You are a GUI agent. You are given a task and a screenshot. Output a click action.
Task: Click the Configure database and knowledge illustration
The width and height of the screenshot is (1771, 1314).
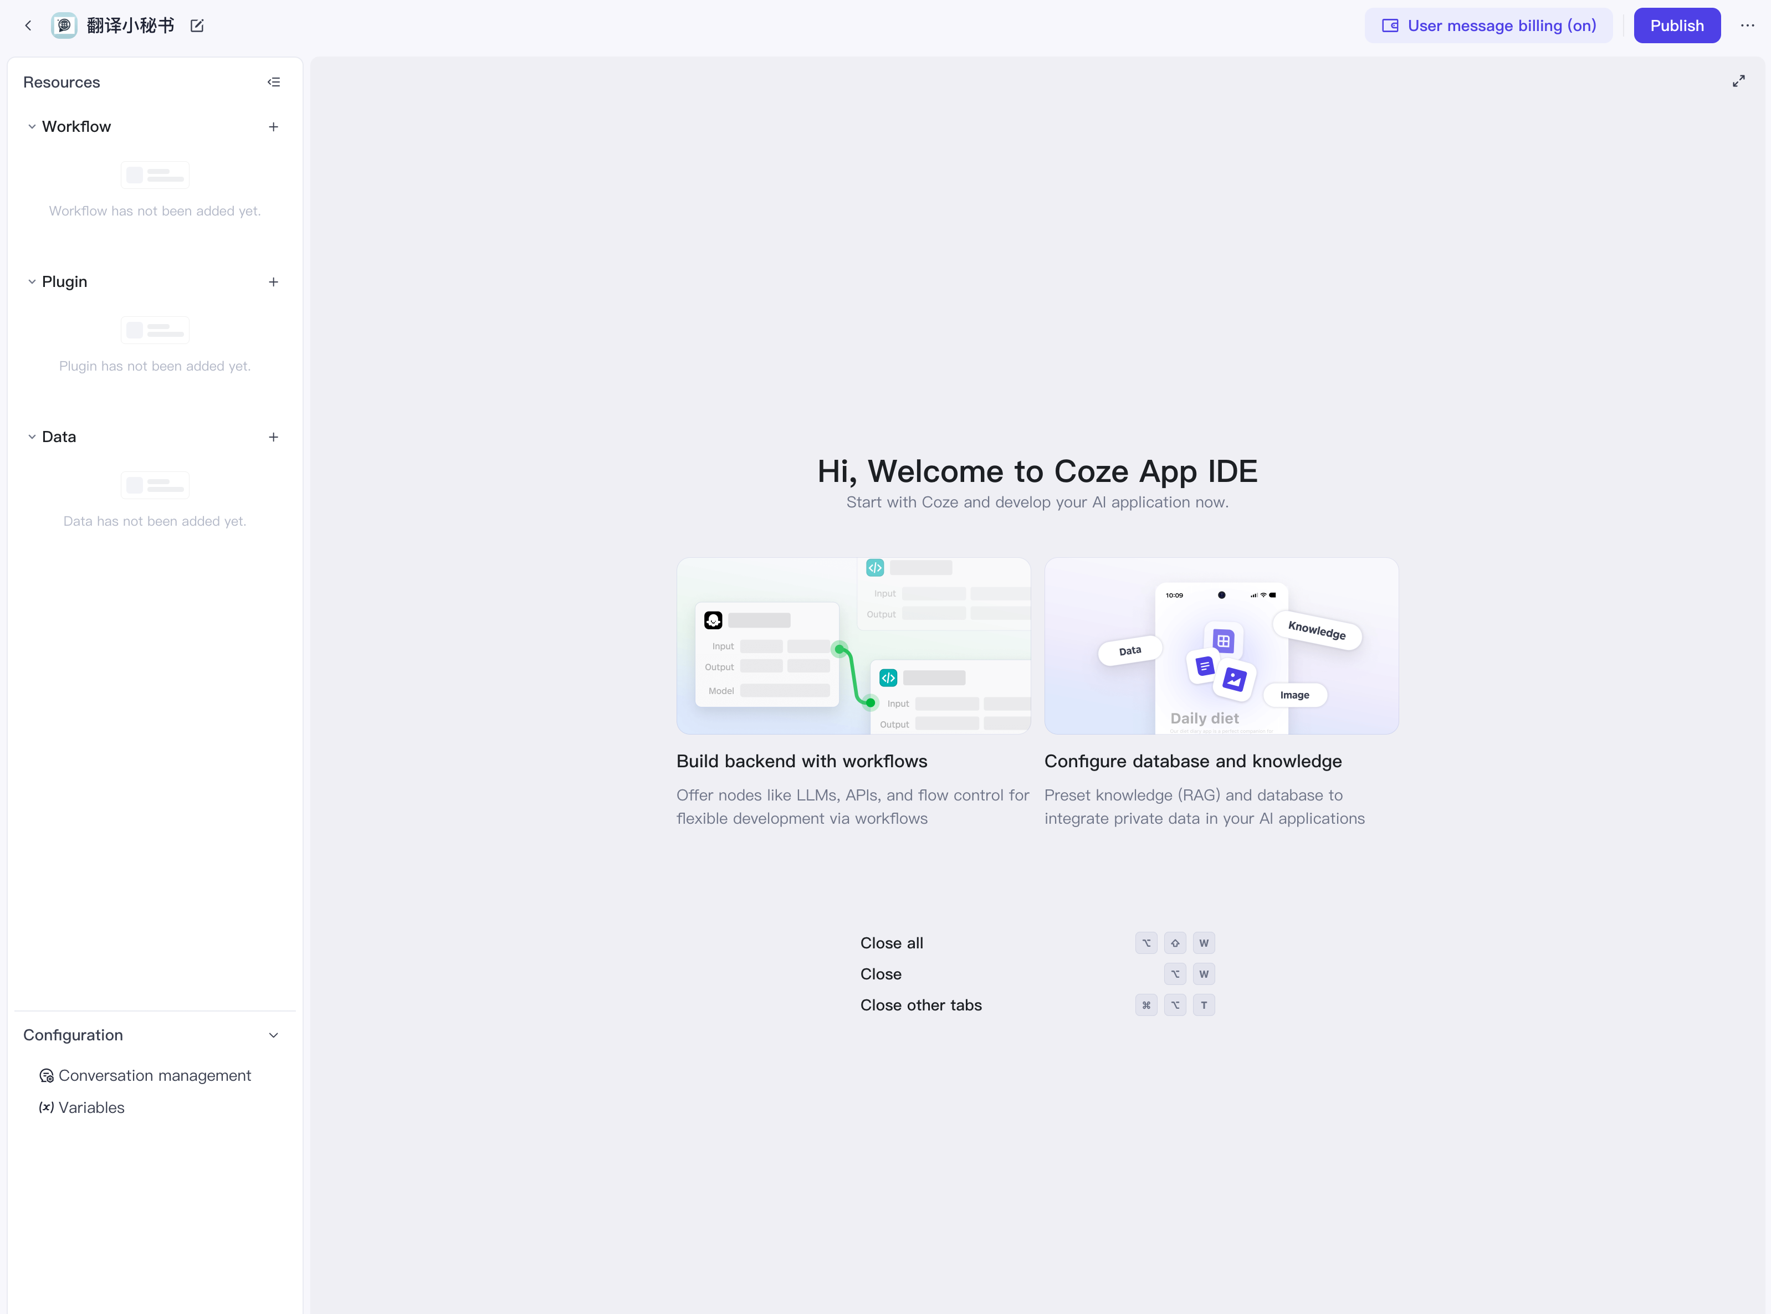pyautogui.click(x=1221, y=646)
